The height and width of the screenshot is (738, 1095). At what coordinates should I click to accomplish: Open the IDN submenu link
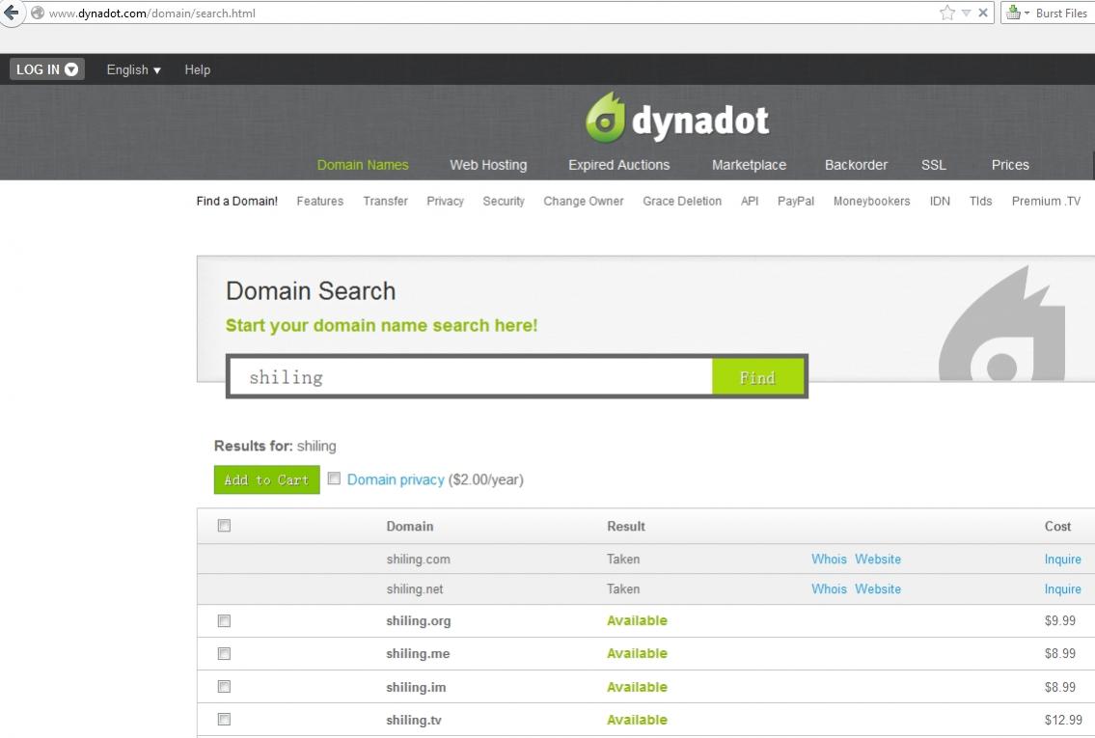(940, 201)
